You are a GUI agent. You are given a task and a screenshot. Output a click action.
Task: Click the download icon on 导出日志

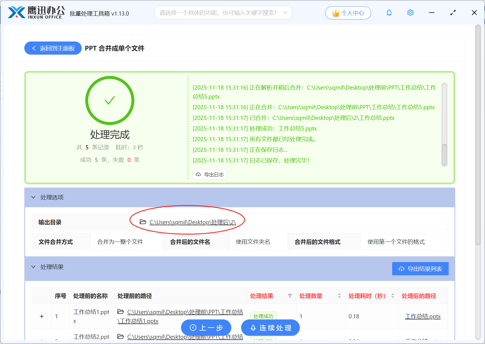[198, 174]
